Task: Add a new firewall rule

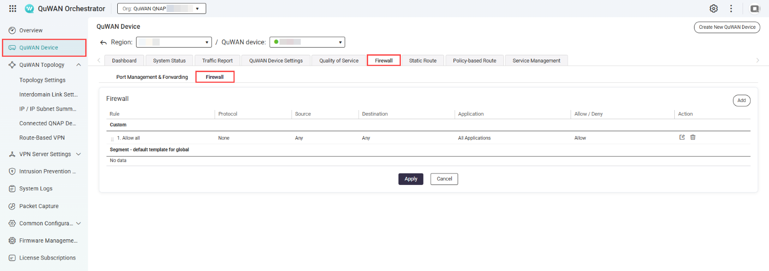Action: pyautogui.click(x=742, y=100)
